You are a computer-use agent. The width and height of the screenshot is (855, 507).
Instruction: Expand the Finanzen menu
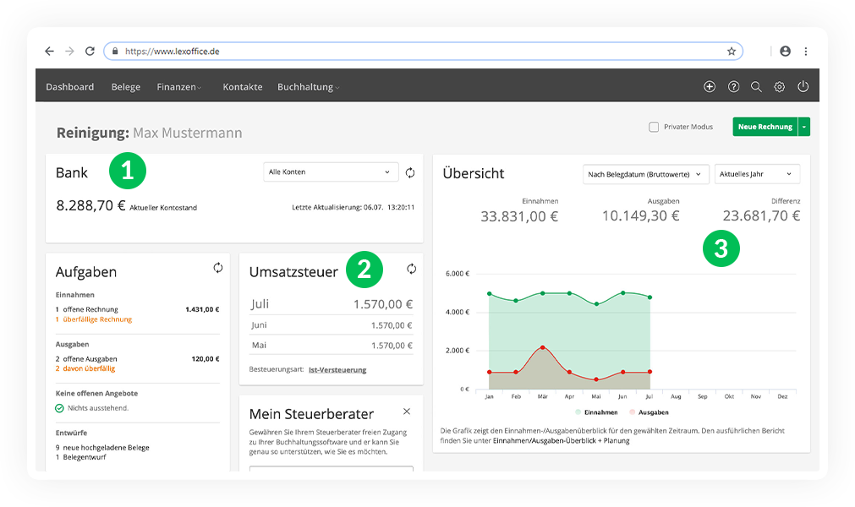coord(178,87)
